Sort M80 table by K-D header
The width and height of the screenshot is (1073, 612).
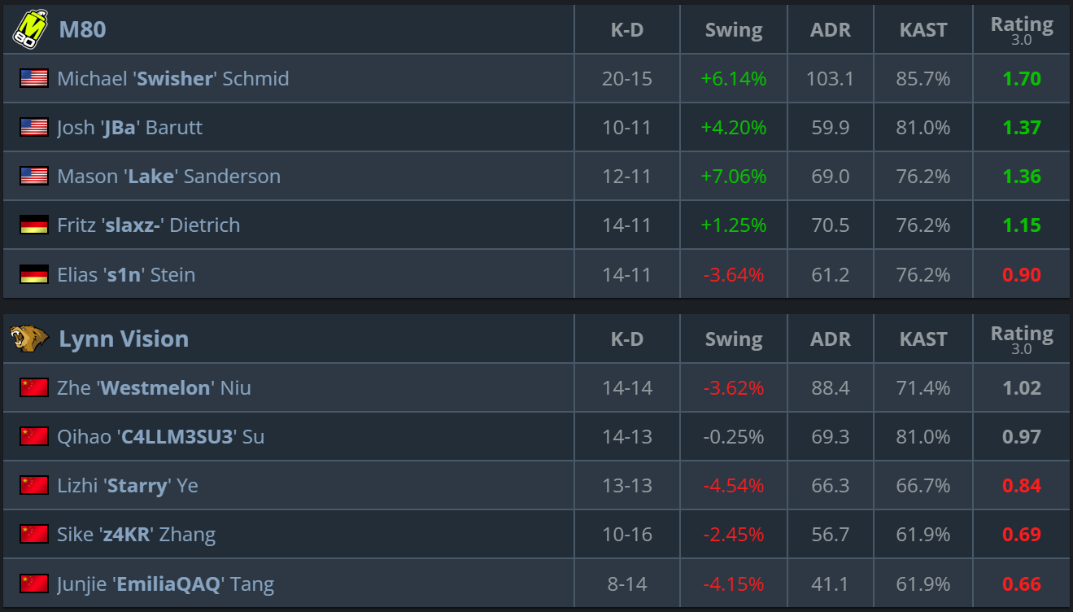tap(627, 30)
